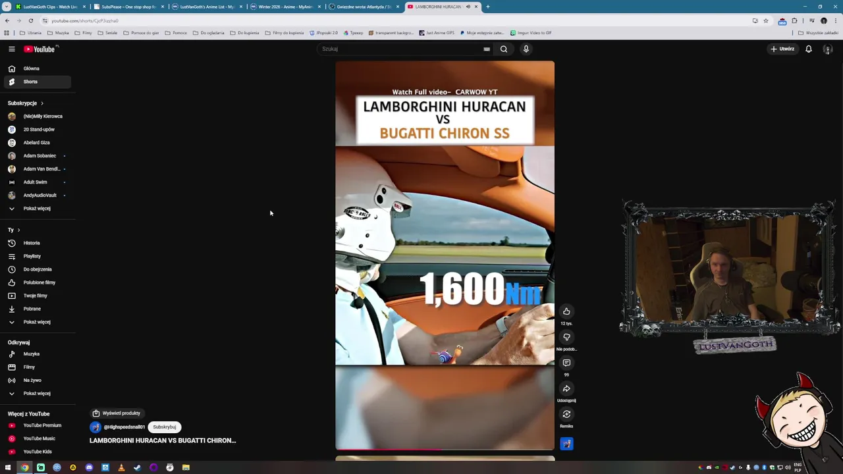The image size is (843, 474).
Task: Open AndyAudioVault channel subscription
Action: [x=36, y=195]
